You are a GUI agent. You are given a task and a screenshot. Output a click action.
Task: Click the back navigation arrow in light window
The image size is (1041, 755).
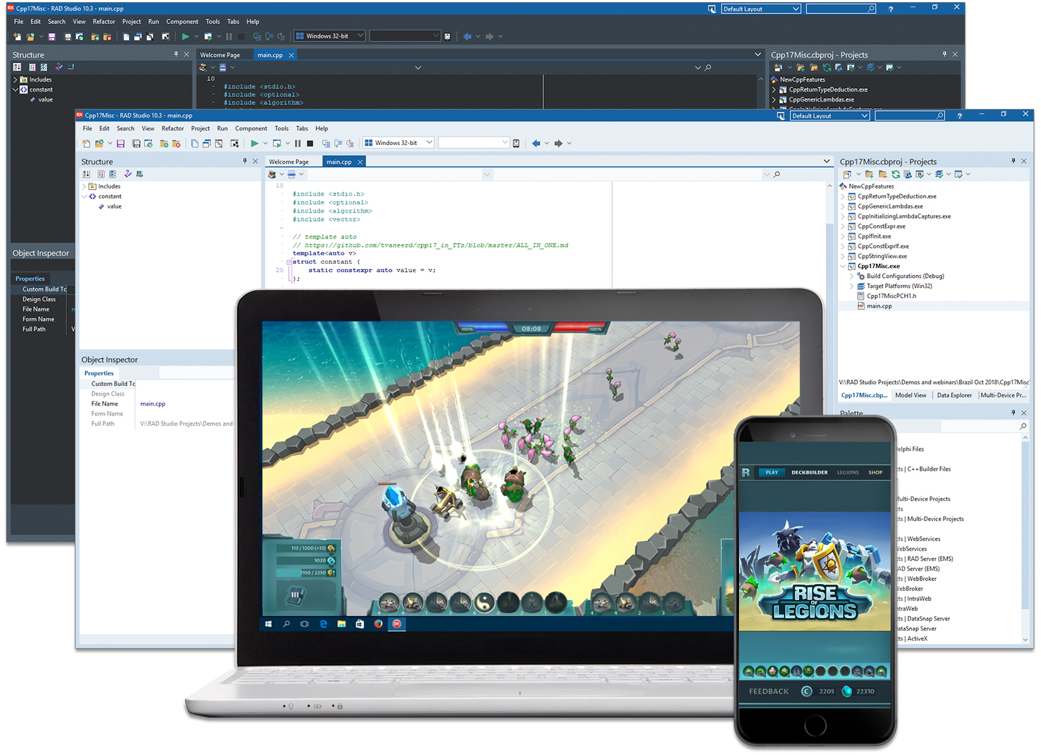click(536, 143)
